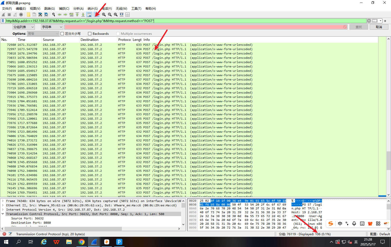Open the 无线(W) menu
391x247 pixels.
click(x=121, y=8)
